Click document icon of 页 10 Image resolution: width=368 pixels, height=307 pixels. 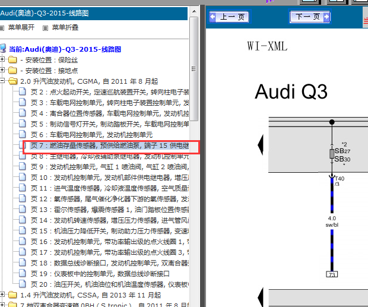[23, 177]
